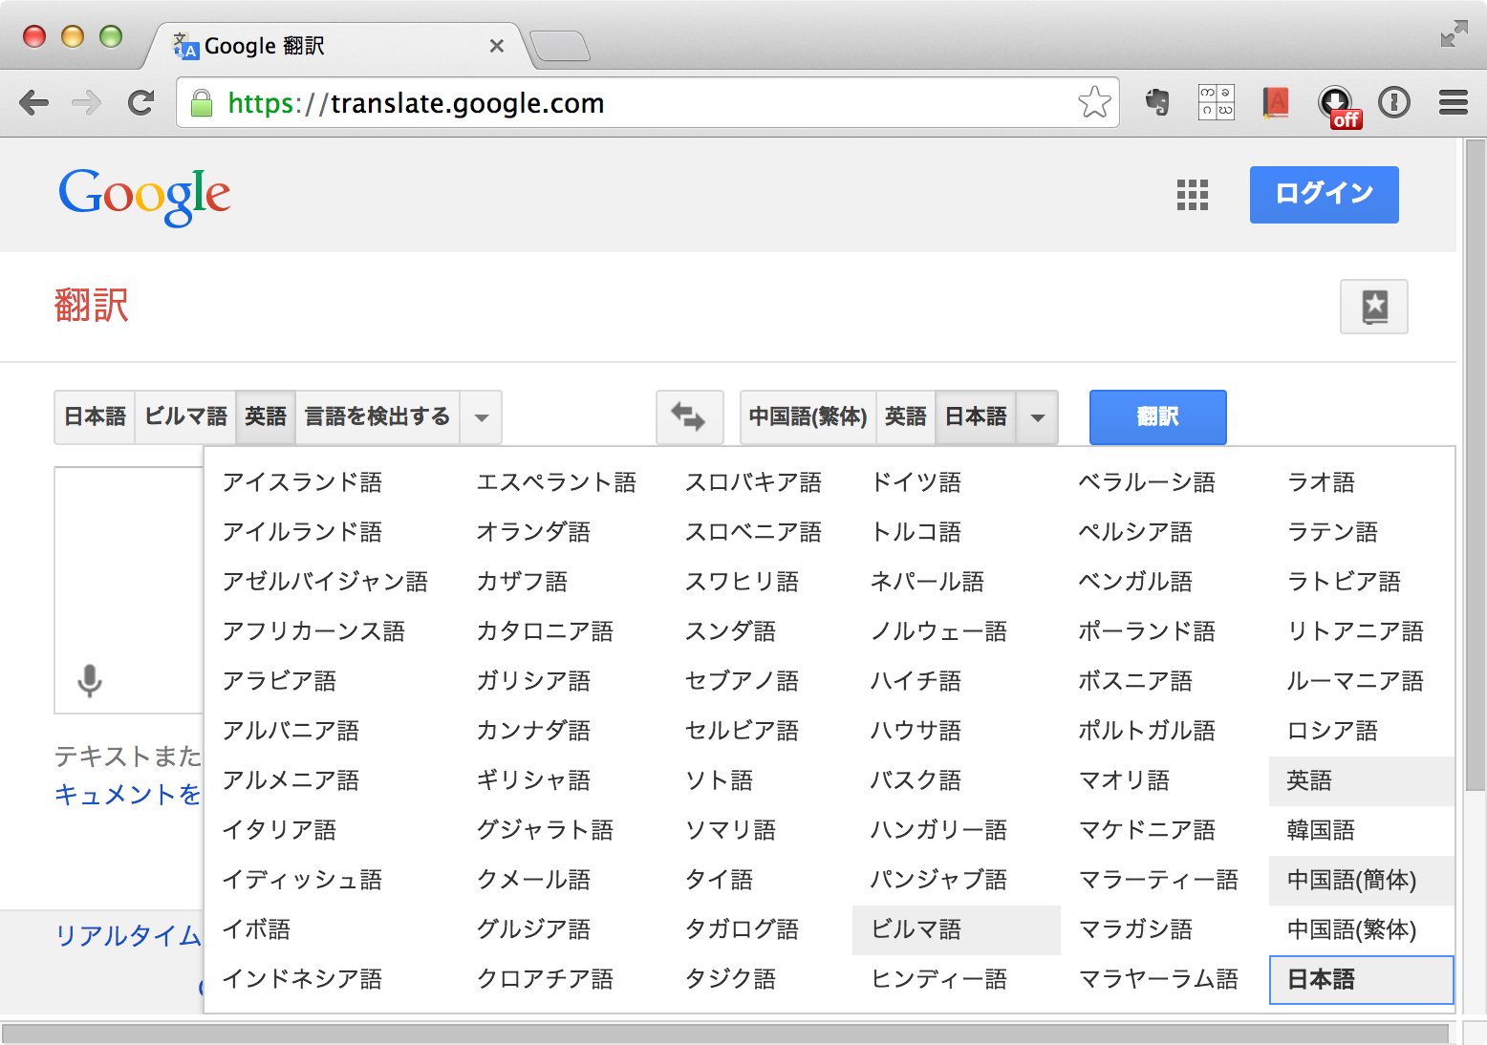Choose クロアチア語 from the list
The image size is (1487, 1045).
click(x=545, y=979)
